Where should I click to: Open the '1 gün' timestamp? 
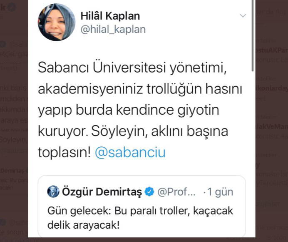pos(220,192)
